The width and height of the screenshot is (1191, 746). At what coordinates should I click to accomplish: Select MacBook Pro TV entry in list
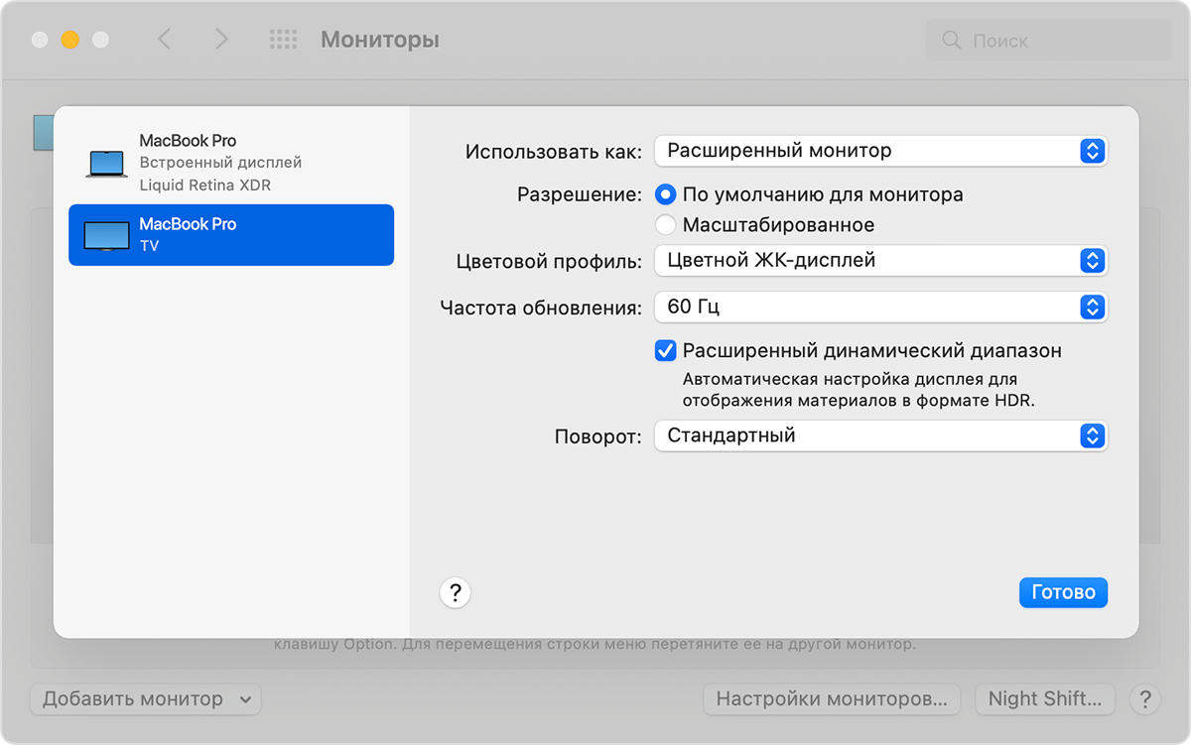(230, 235)
